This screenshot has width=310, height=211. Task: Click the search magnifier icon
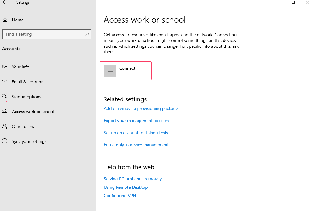click(87, 34)
